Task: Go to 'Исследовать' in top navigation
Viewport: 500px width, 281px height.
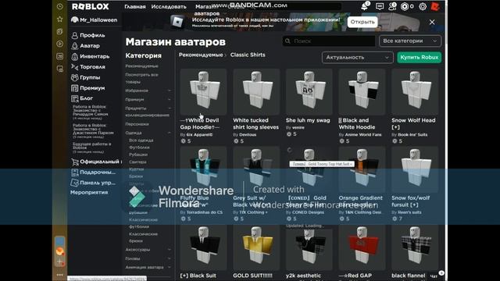Action: tap(169, 7)
